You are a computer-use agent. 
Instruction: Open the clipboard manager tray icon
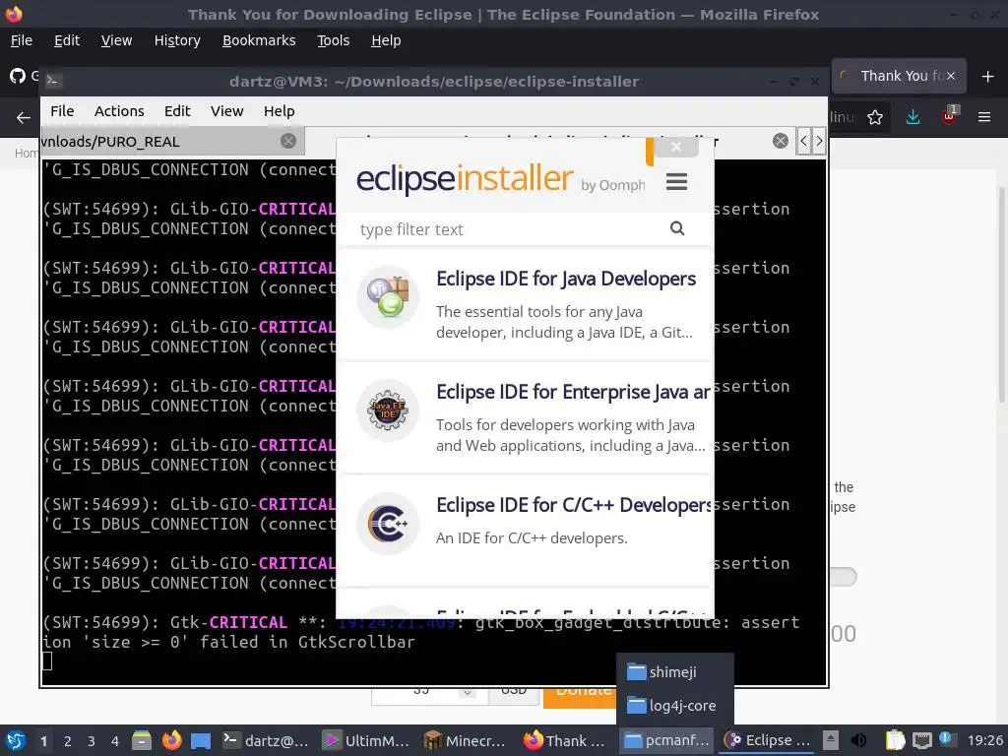click(x=894, y=740)
